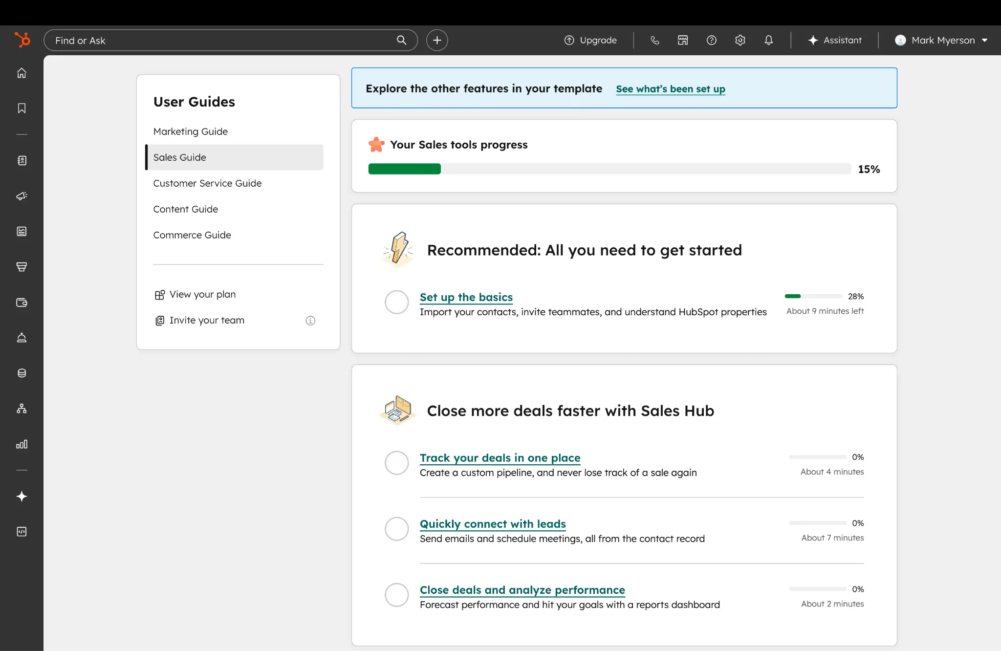Open the notifications bell

(x=768, y=40)
